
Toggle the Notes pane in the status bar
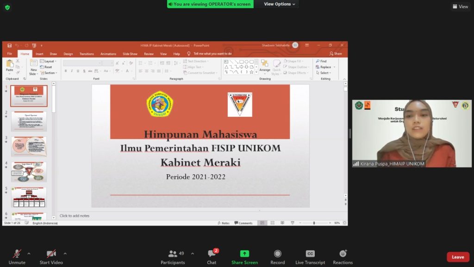pyautogui.click(x=224, y=223)
